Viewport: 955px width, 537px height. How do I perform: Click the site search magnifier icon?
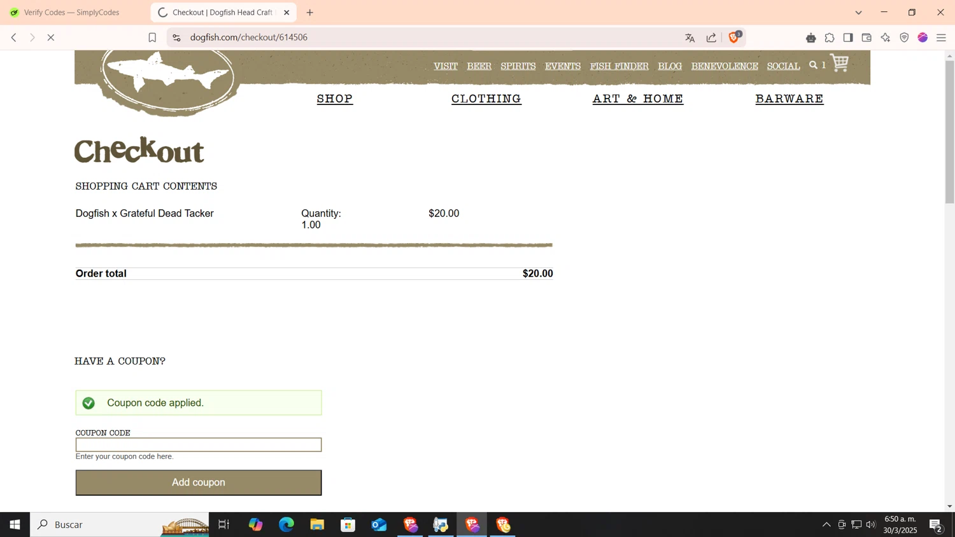813,65
